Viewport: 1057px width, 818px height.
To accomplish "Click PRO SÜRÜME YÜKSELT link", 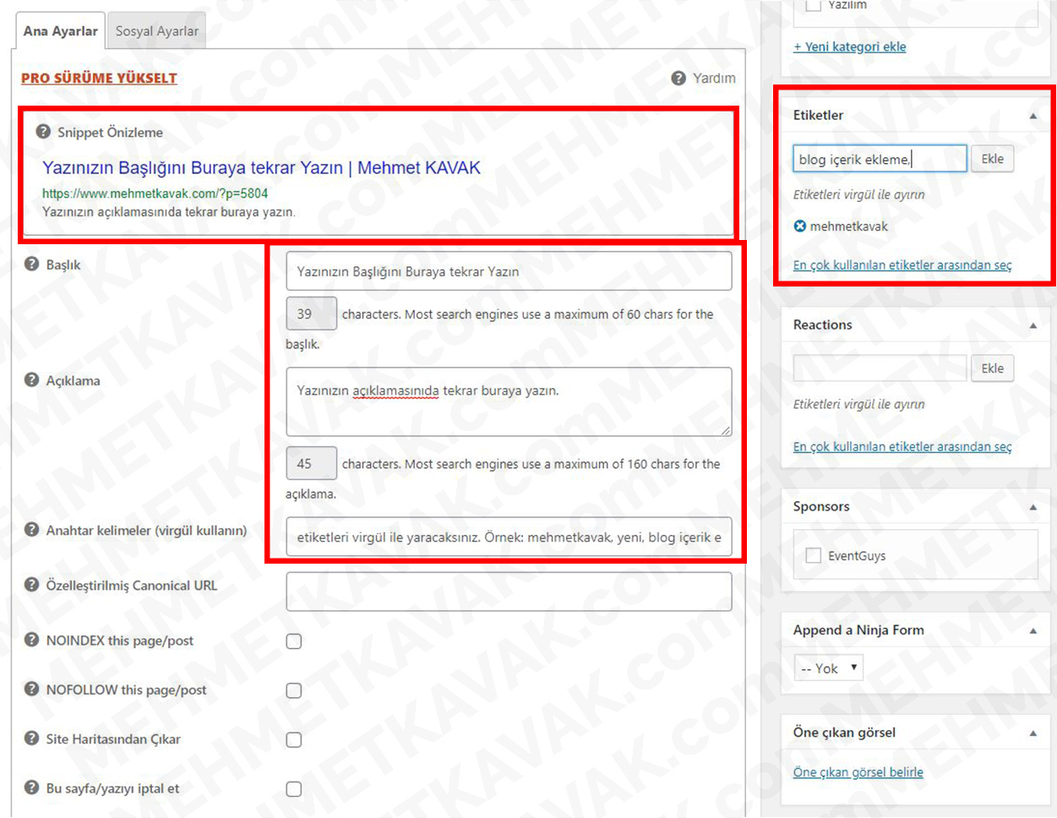I will coord(99,78).
